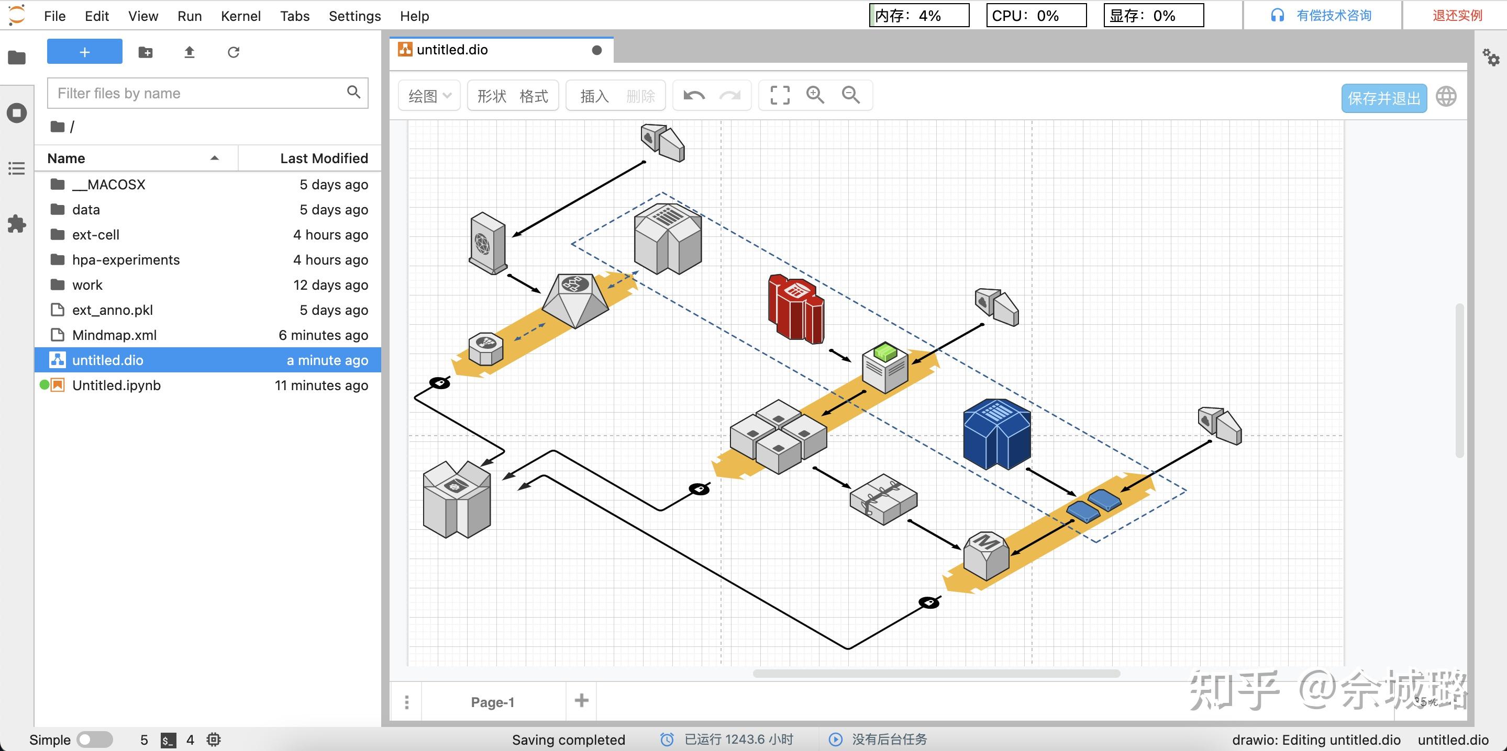
Task: Refresh the file browser list
Action: (x=234, y=53)
